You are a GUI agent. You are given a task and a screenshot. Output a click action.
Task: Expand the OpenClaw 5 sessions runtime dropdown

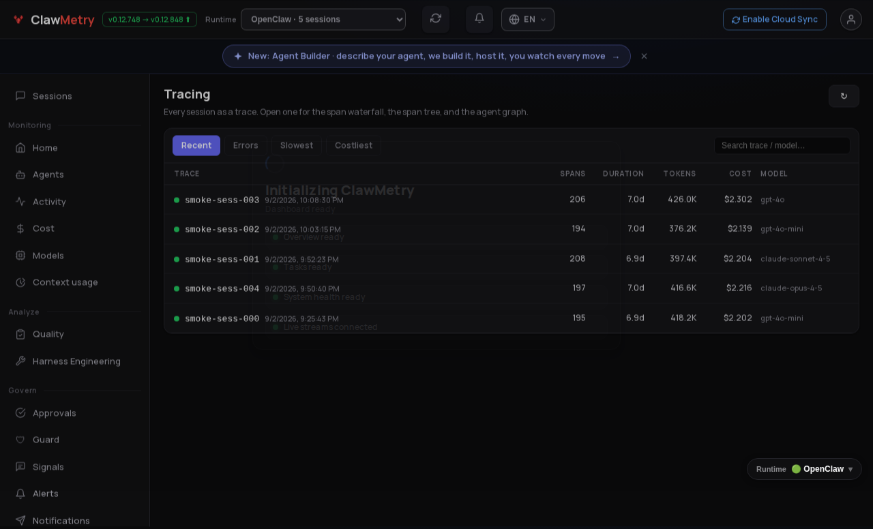coord(323,19)
